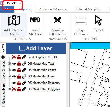Select the OS MasterMap Lines layer name
This screenshot has height=107, width=110.
click(x=41, y=76)
